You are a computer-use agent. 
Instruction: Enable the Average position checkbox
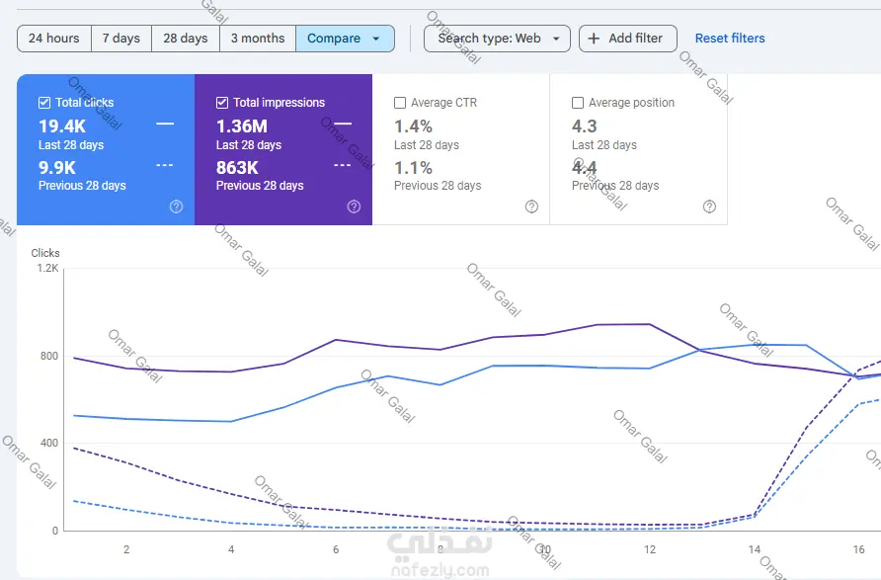click(x=578, y=103)
